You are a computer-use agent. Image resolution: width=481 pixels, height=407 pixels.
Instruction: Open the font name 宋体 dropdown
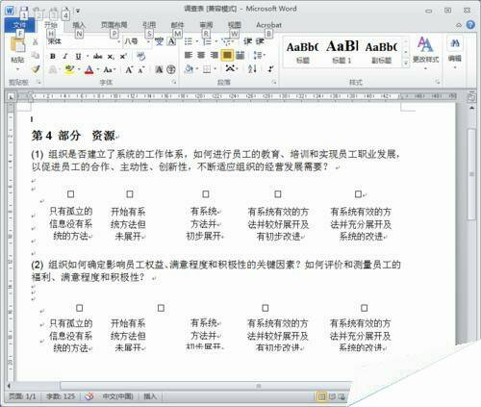(x=118, y=41)
